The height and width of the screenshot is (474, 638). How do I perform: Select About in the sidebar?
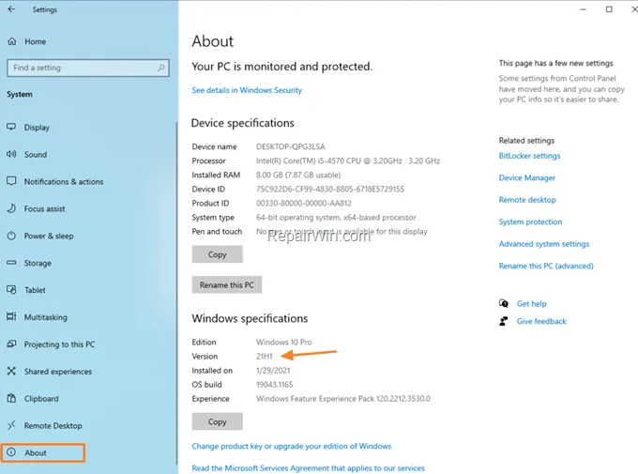click(43, 452)
